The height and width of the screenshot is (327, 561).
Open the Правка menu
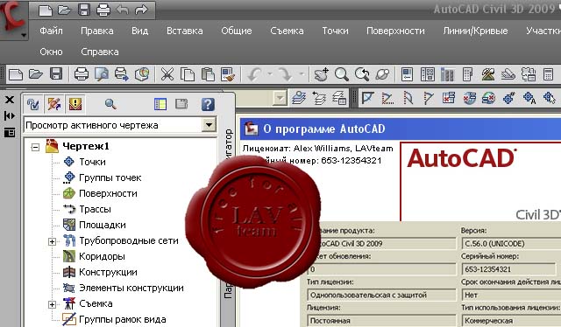(x=97, y=31)
